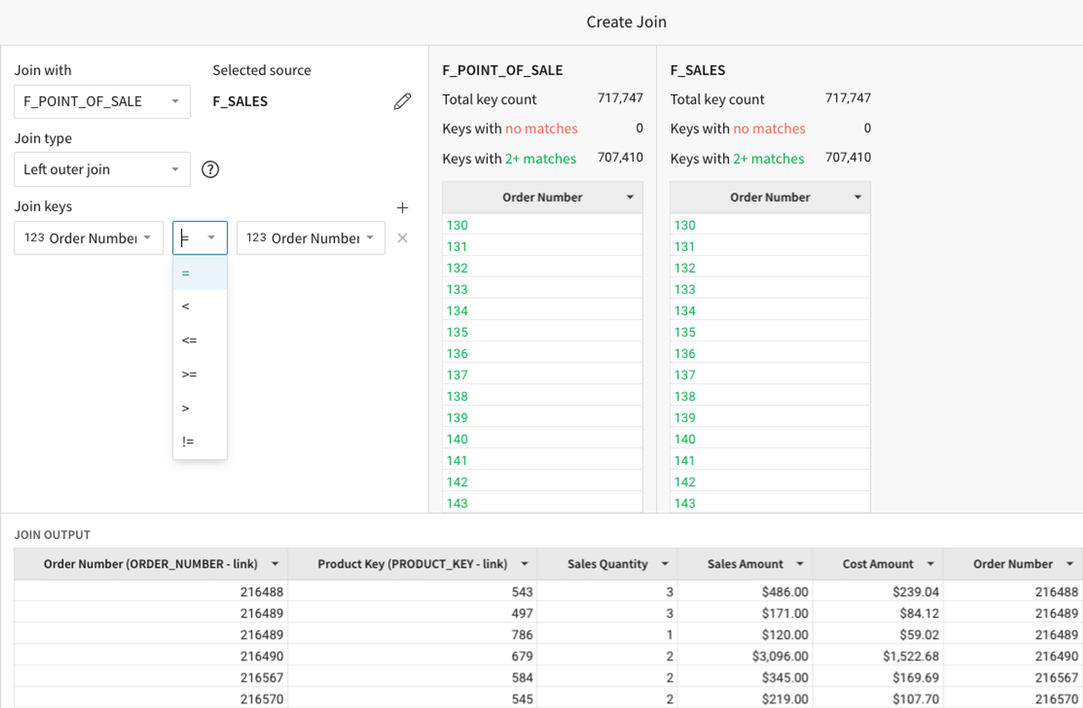Click the operator input field showing =

pyautogui.click(x=200, y=238)
